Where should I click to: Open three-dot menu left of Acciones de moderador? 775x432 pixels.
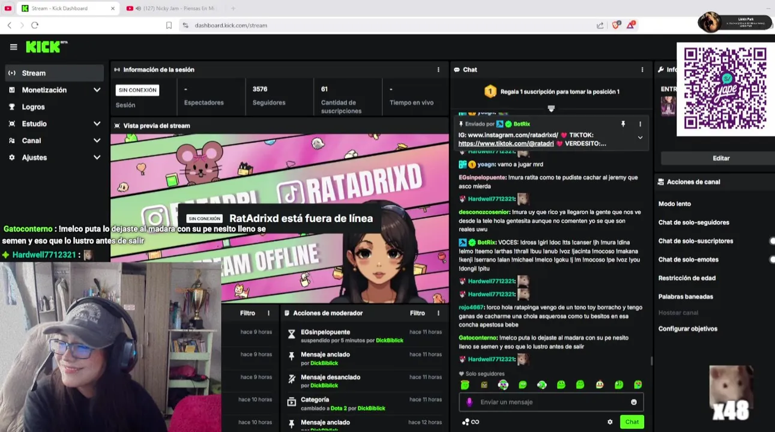click(268, 313)
